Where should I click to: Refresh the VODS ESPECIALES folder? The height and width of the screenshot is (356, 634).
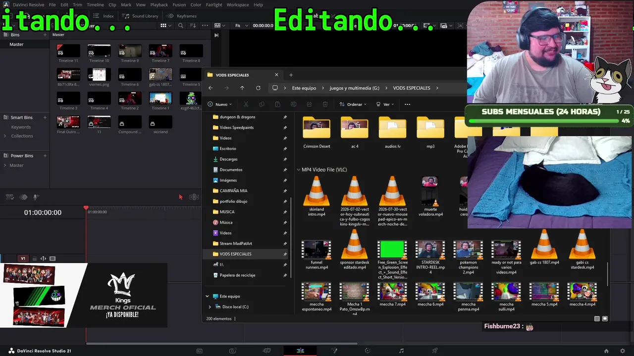click(258, 88)
